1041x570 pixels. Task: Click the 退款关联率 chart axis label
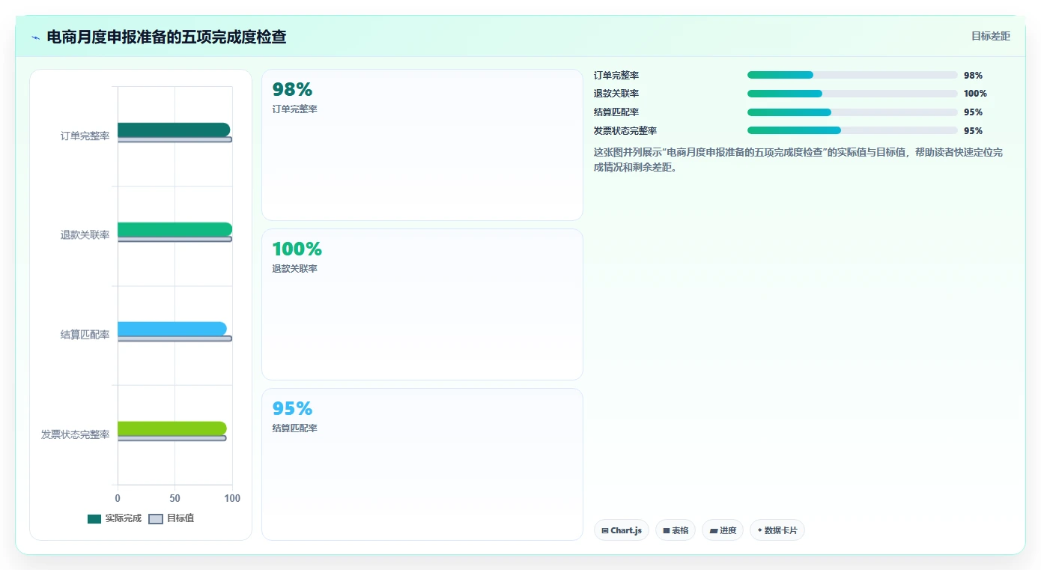click(x=85, y=235)
